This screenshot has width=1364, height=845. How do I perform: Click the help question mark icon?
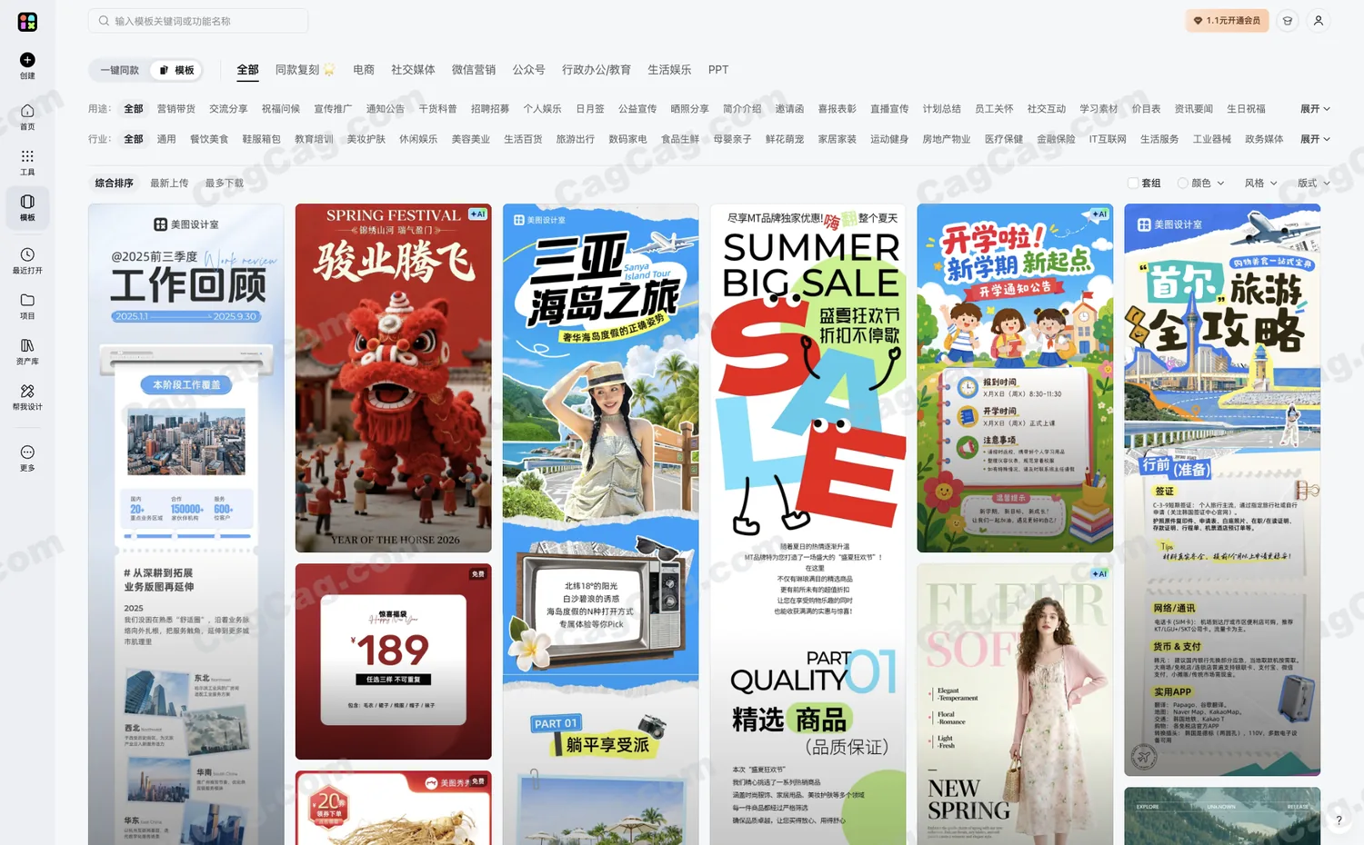pos(1339,820)
